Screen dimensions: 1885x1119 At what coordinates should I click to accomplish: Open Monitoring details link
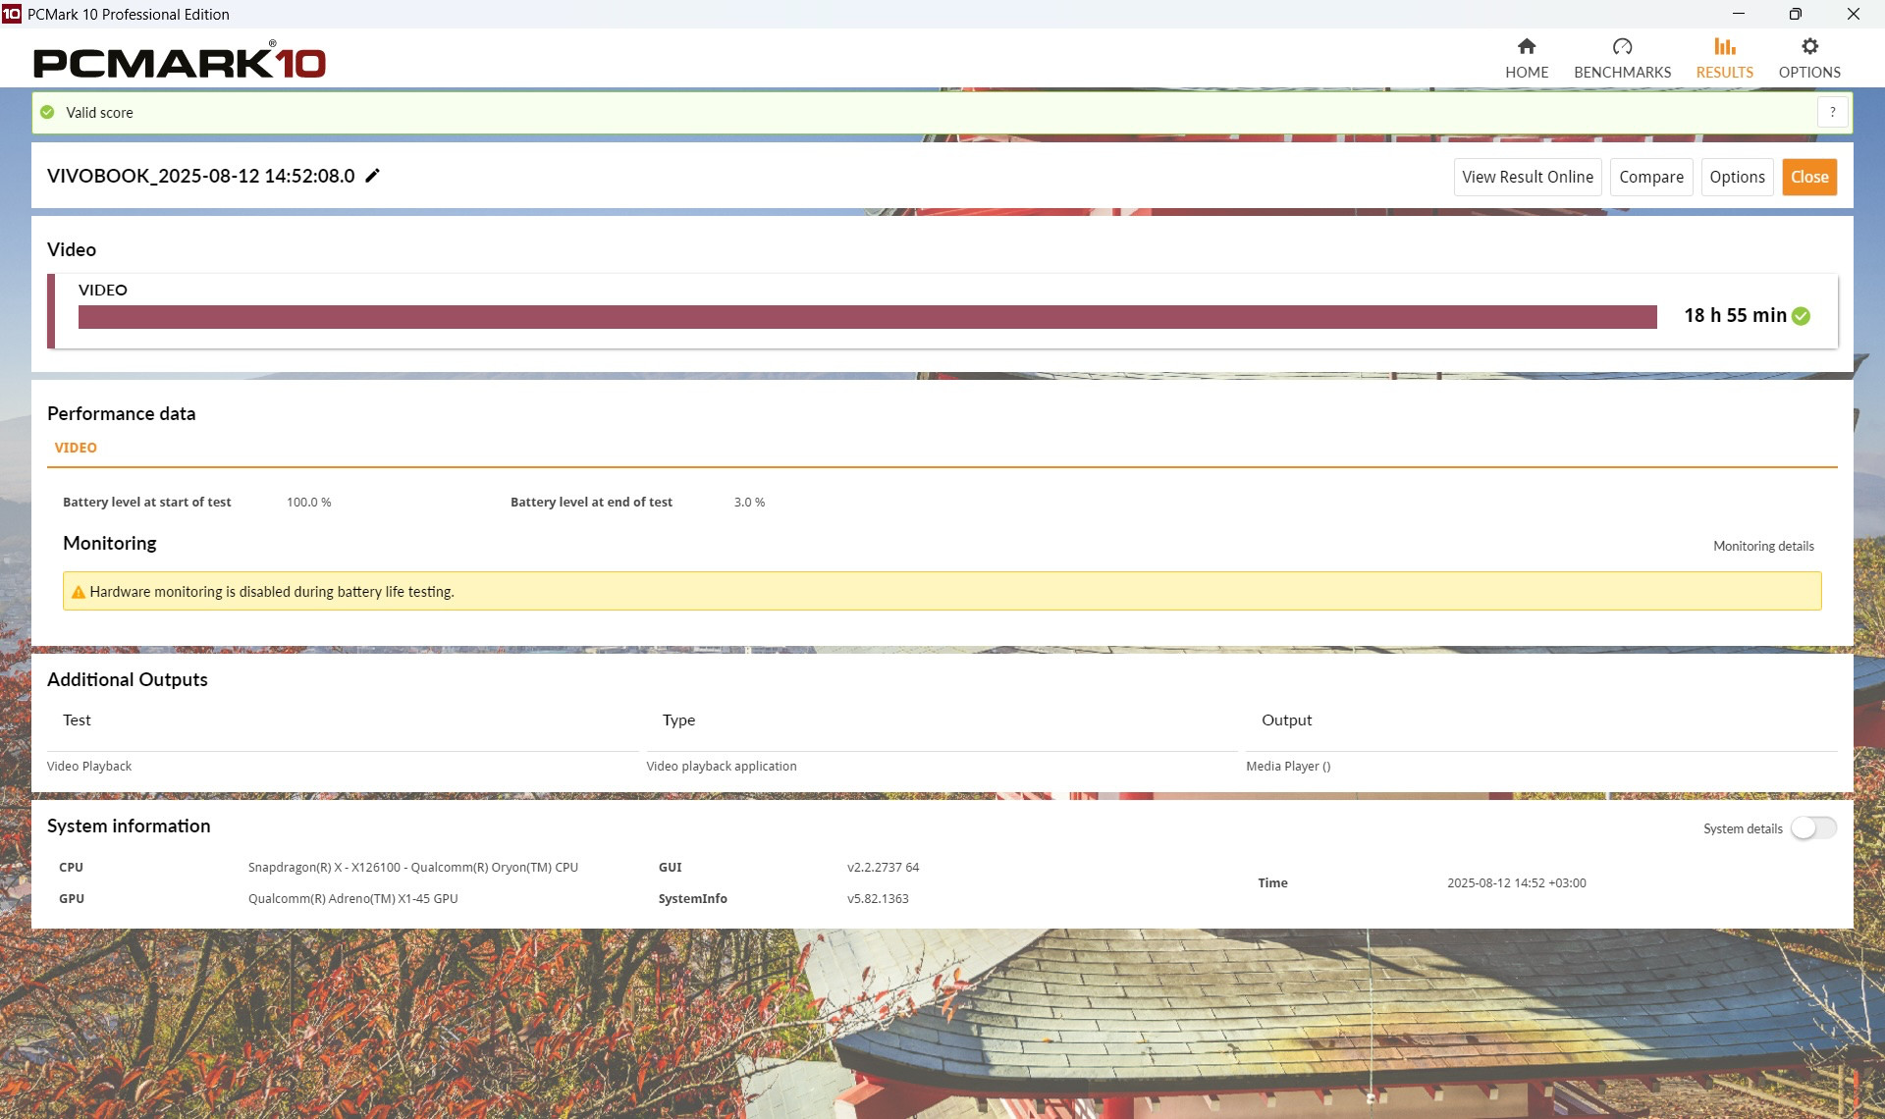[x=1763, y=546]
